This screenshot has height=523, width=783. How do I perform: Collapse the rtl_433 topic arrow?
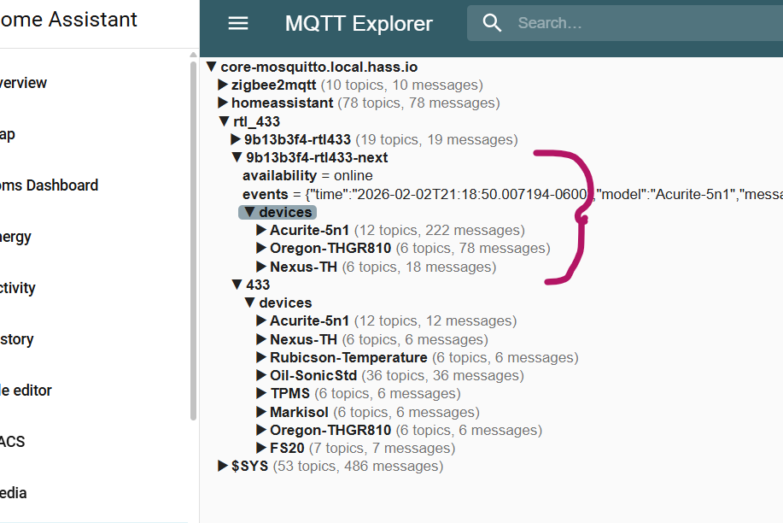[224, 121]
